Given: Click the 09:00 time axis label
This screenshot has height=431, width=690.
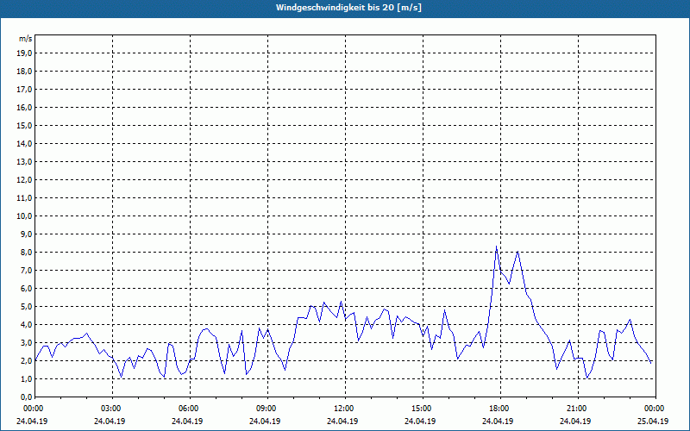Looking at the screenshot, I should coord(265,409).
